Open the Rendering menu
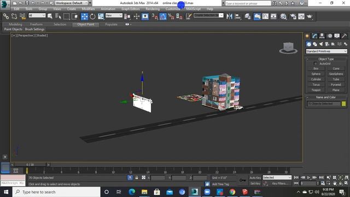 tap(153, 9)
